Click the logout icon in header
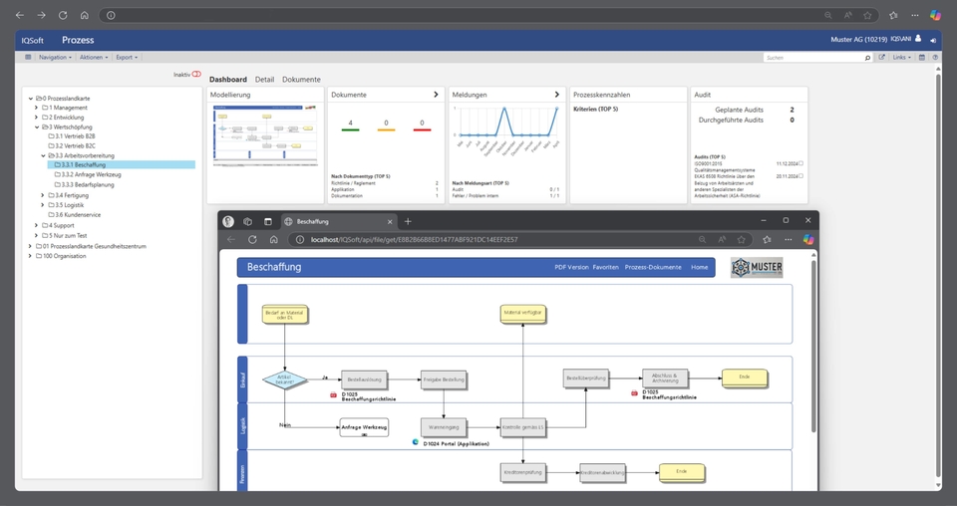 [x=933, y=40]
